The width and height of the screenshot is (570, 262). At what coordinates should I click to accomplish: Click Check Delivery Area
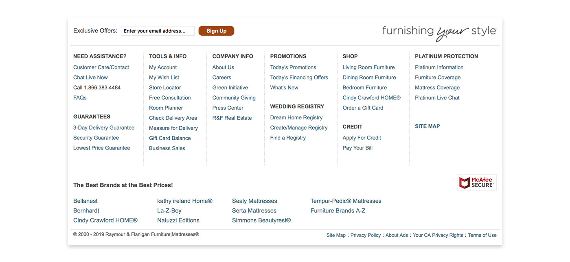click(173, 118)
